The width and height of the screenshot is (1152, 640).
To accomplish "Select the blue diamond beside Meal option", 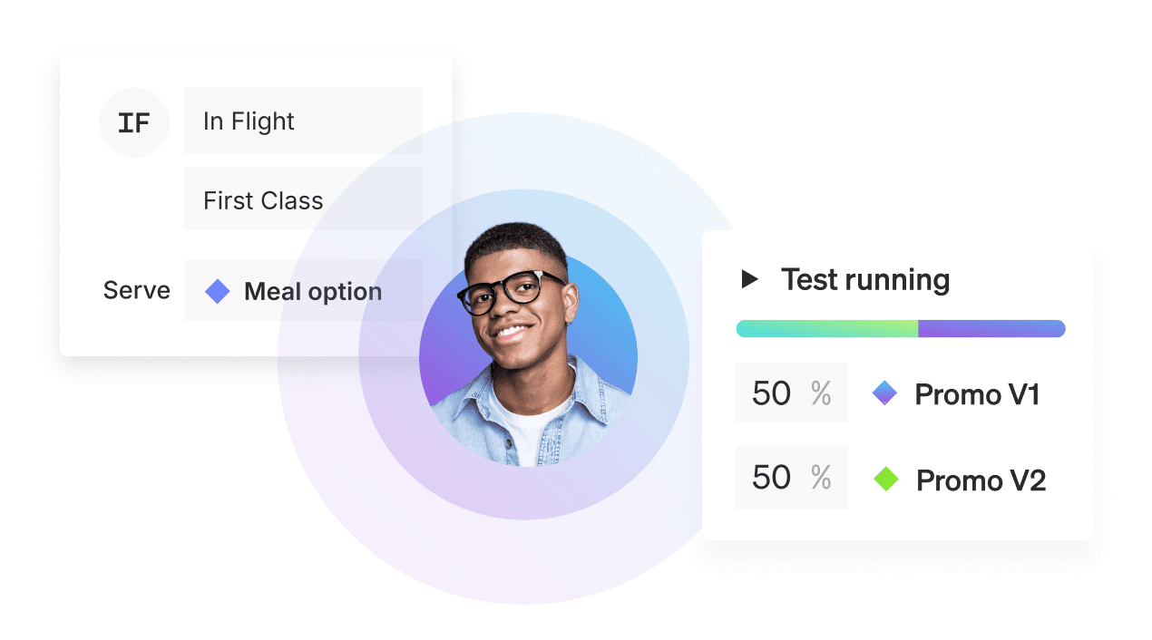I will tap(218, 291).
